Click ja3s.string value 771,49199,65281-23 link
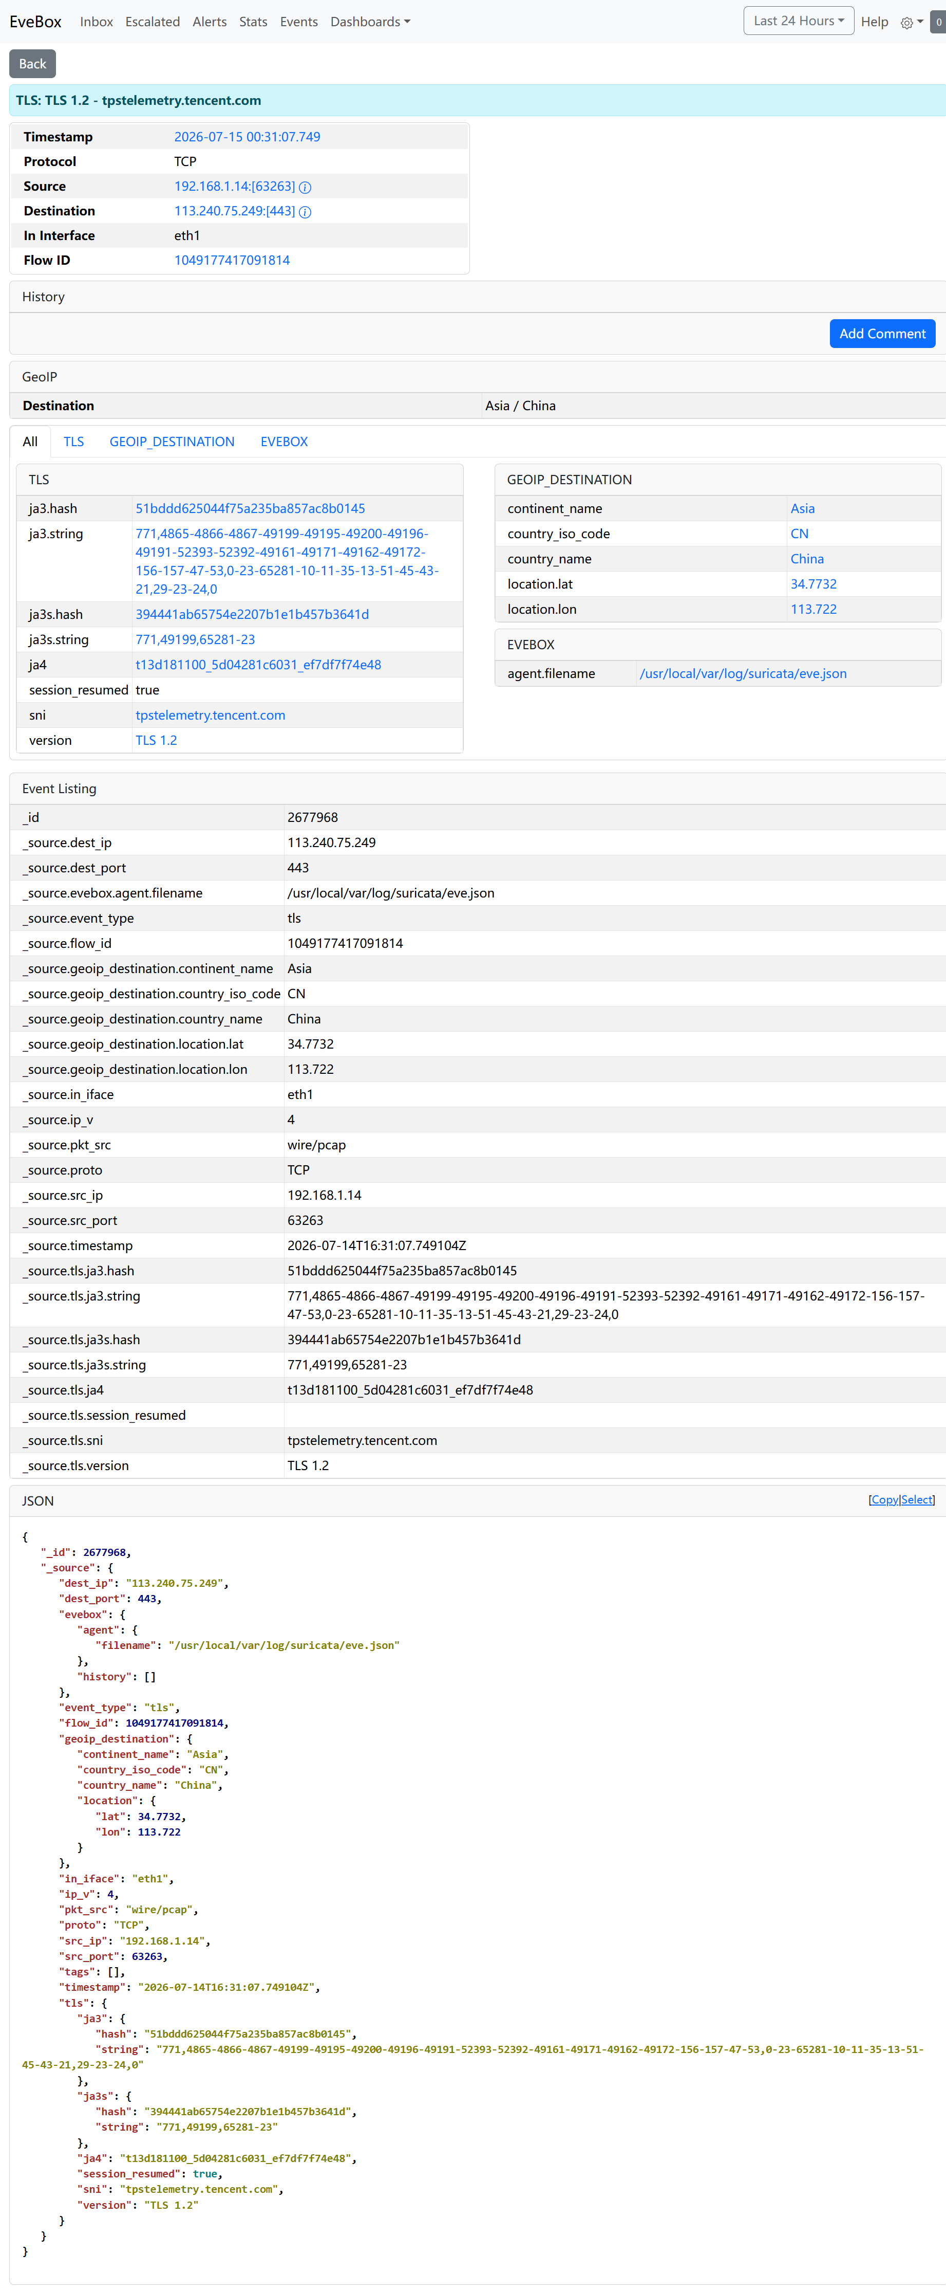The width and height of the screenshot is (946, 2291). (195, 639)
